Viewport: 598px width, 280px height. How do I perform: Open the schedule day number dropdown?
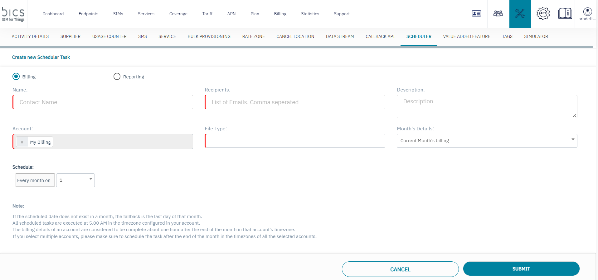tap(75, 180)
